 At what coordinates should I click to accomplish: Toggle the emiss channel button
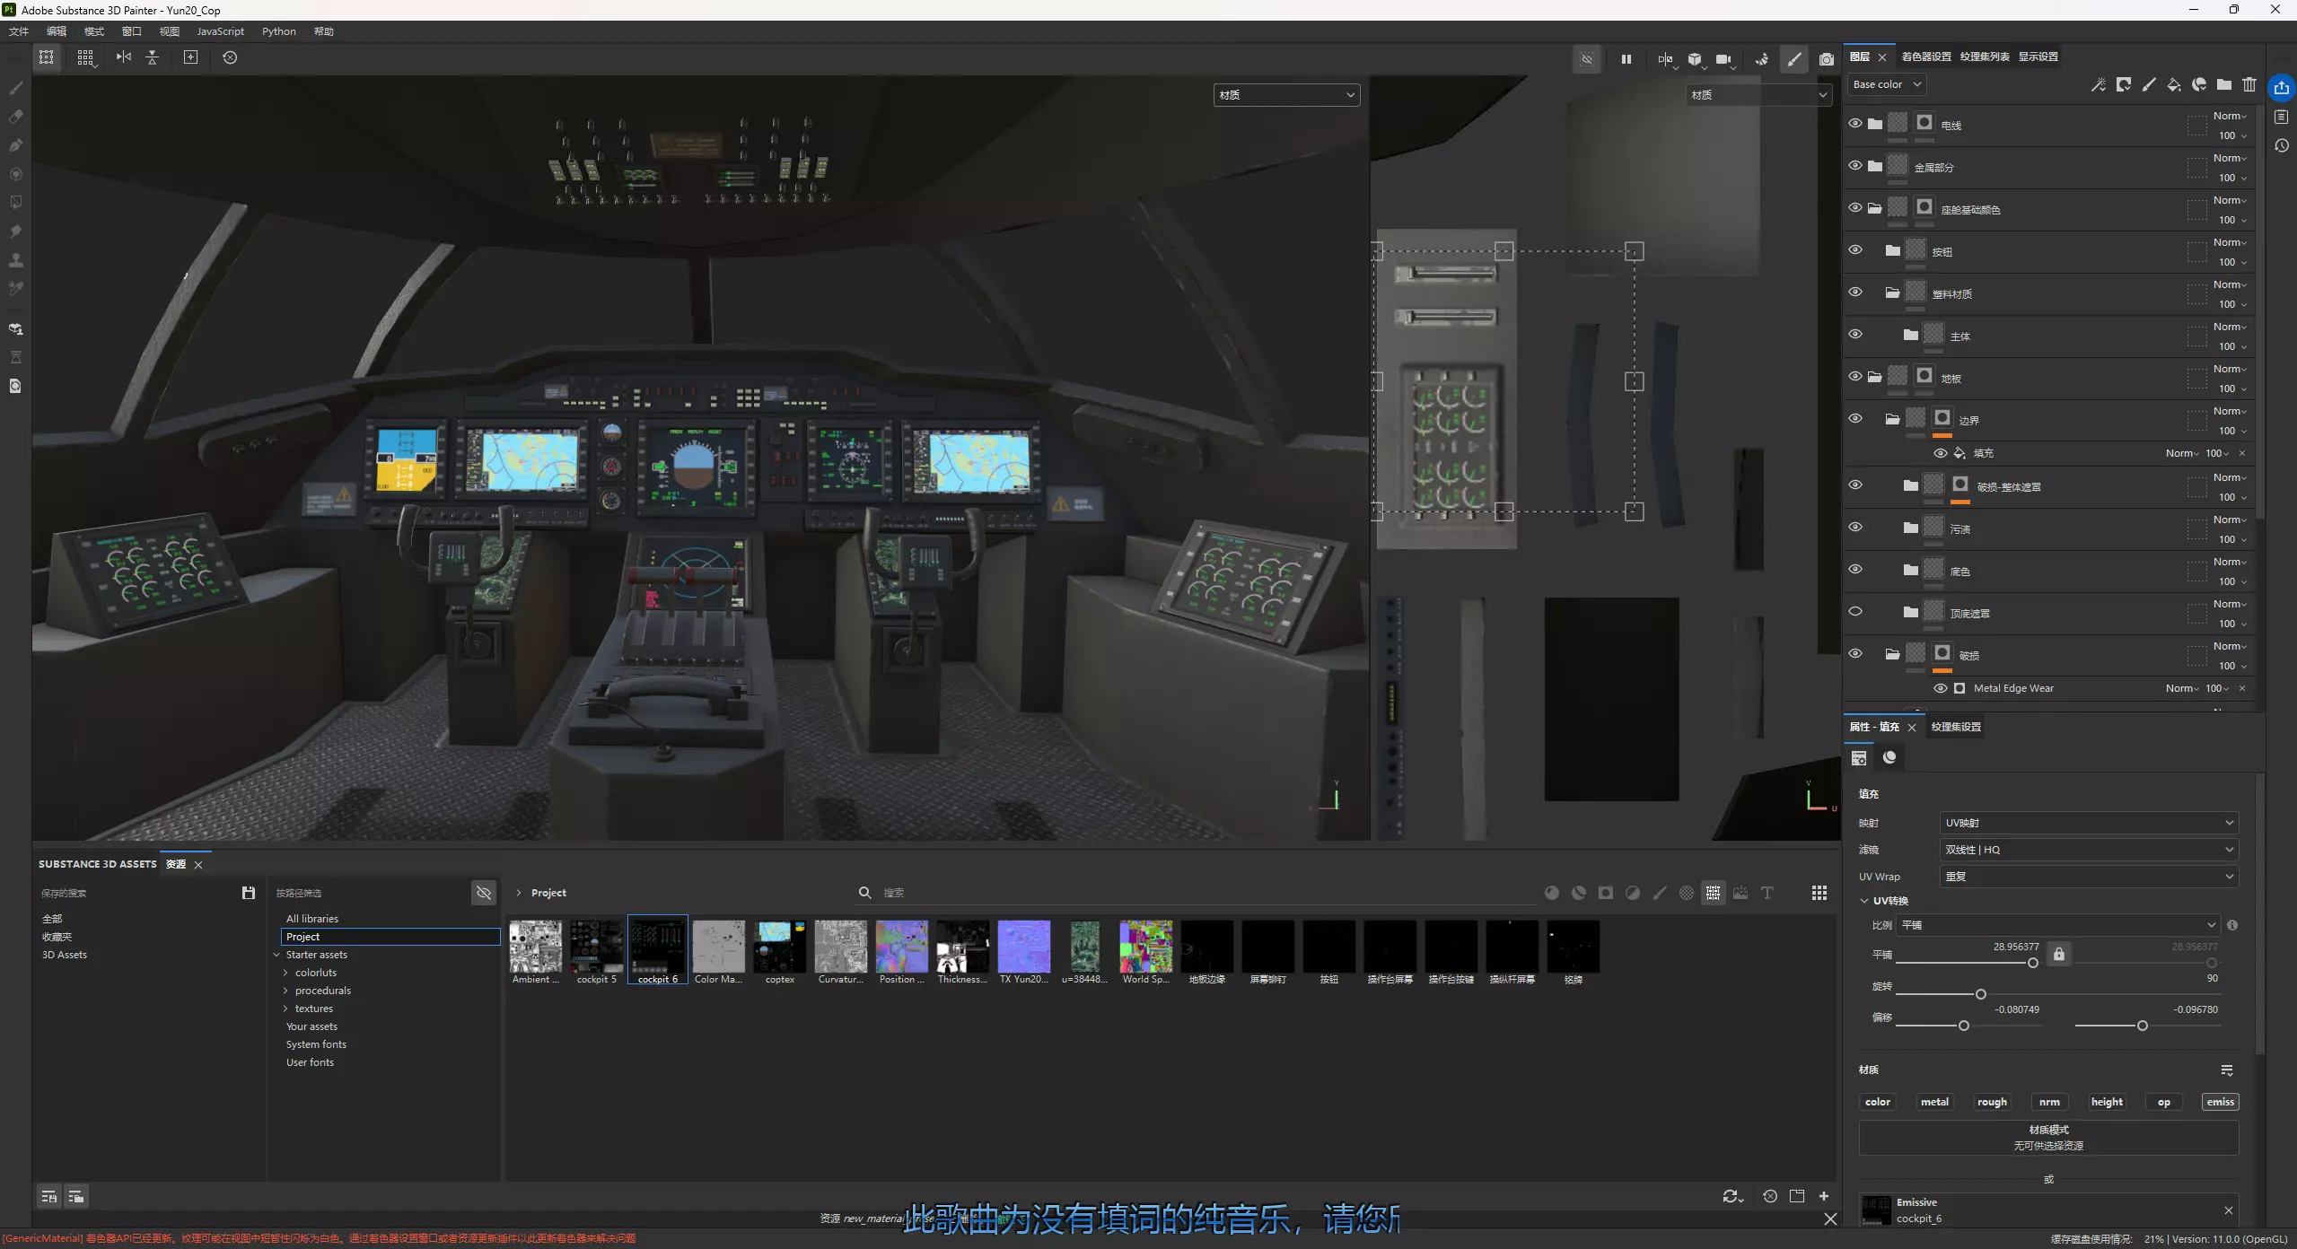click(x=2220, y=1102)
